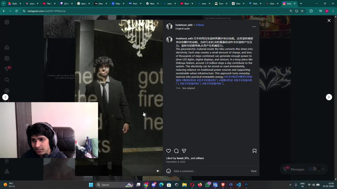Open the Extensions puzzle icon
This screenshot has width=337, height=189.
[x=311, y=11]
